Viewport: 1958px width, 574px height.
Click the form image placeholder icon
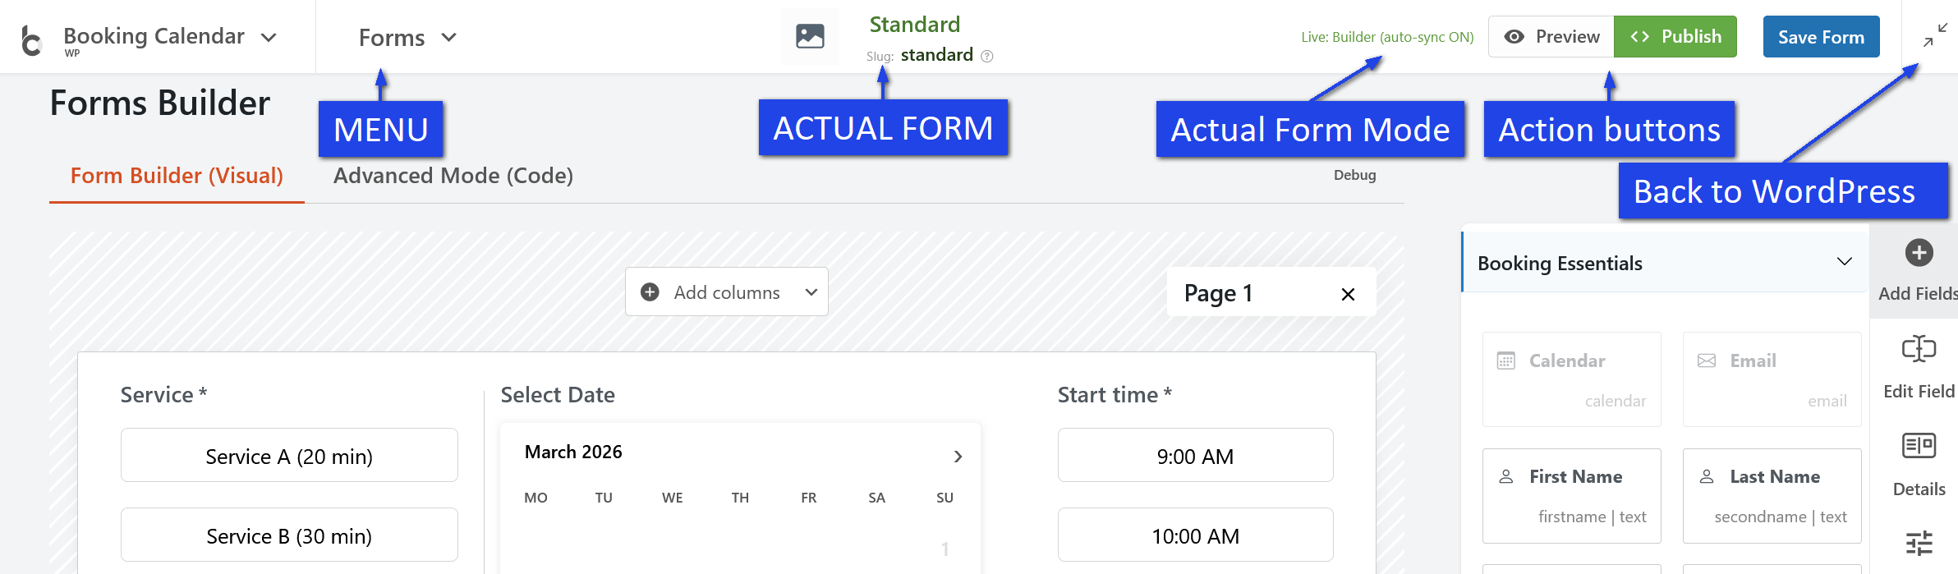coord(810,36)
